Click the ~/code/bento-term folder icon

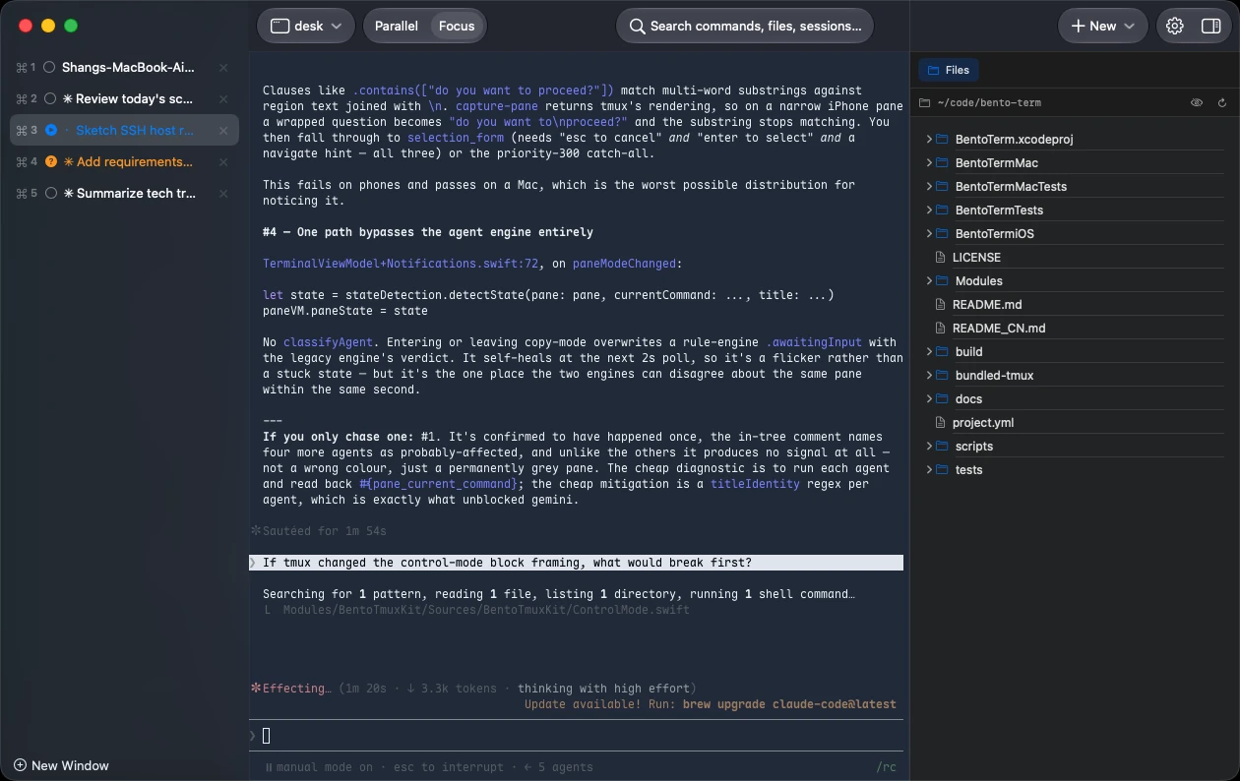coord(925,102)
